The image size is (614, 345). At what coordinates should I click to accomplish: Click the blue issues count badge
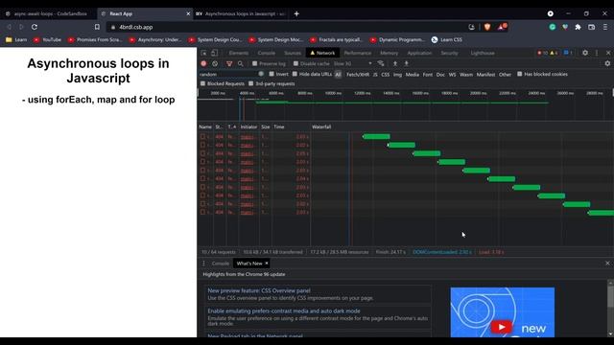(568, 53)
